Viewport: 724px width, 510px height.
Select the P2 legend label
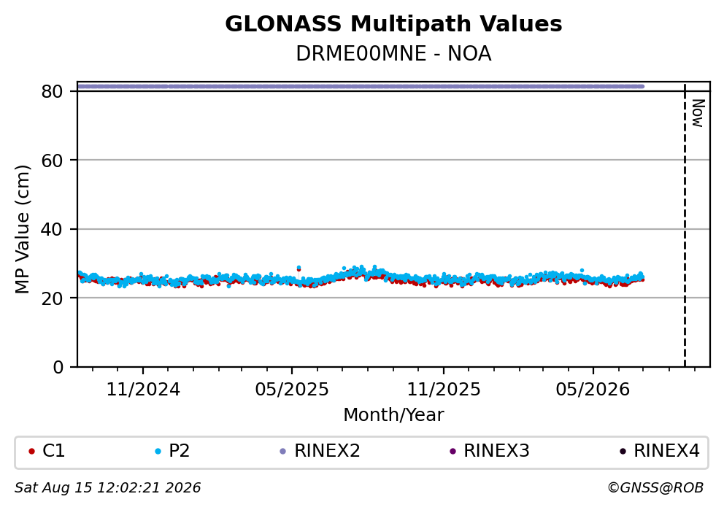pyautogui.click(x=179, y=451)
